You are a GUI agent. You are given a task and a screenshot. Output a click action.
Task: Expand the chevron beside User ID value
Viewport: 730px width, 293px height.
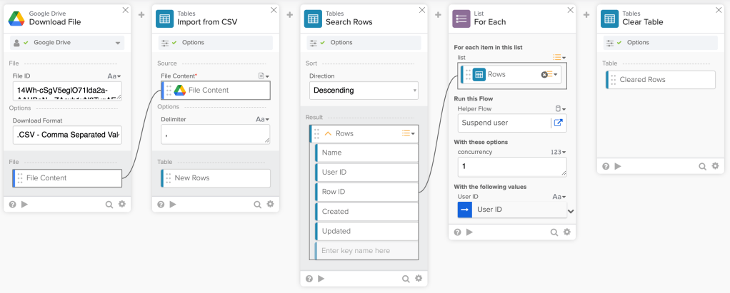[x=571, y=211]
